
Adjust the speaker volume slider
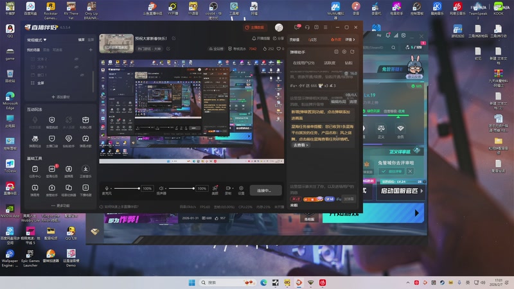181,188
